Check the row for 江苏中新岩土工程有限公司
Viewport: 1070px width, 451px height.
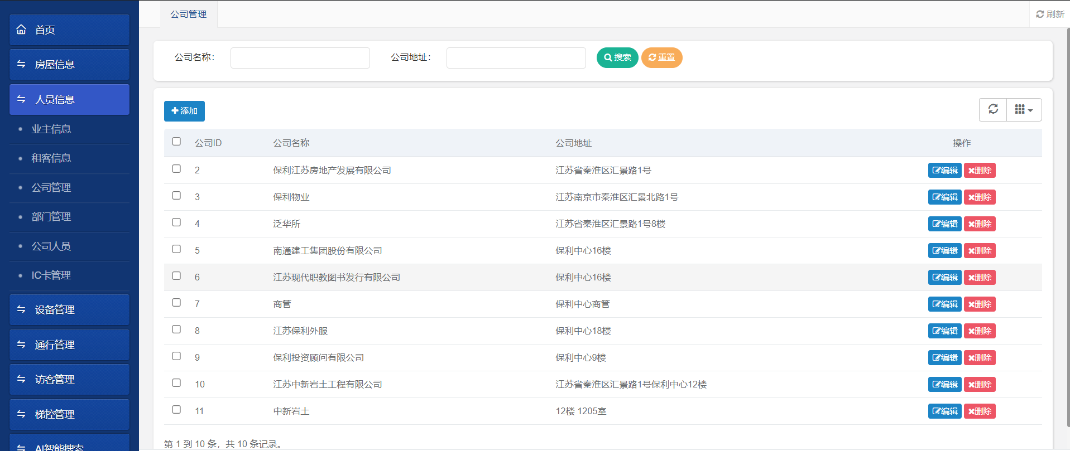[x=176, y=383]
